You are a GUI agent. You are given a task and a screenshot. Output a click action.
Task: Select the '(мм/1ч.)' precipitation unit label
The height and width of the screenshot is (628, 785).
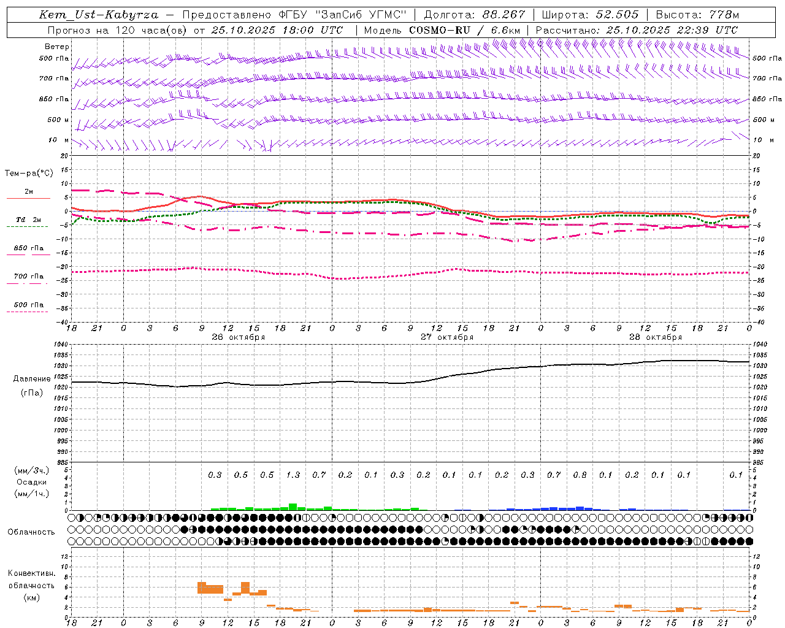pyautogui.click(x=32, y=494)
